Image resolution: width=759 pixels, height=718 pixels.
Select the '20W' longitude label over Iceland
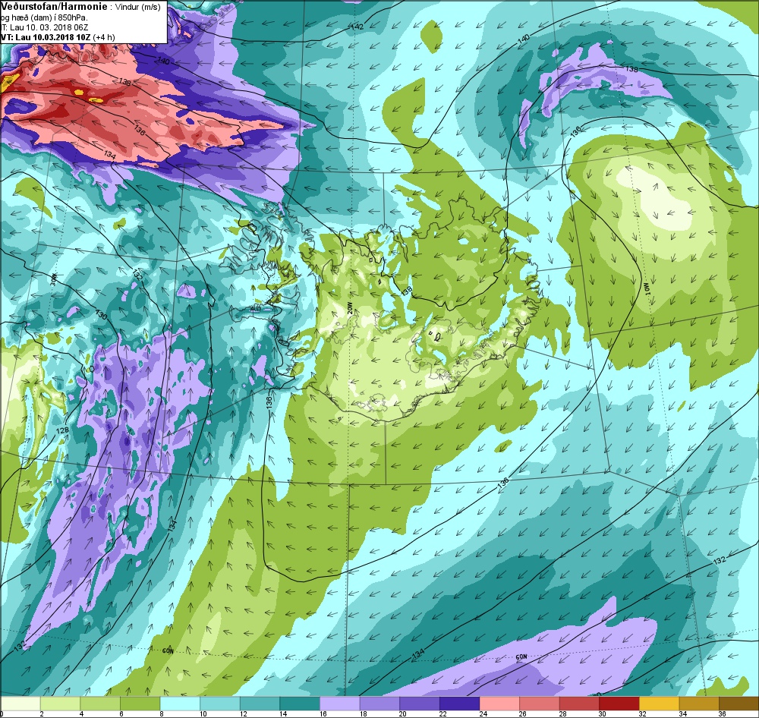[x=350, y=310]
